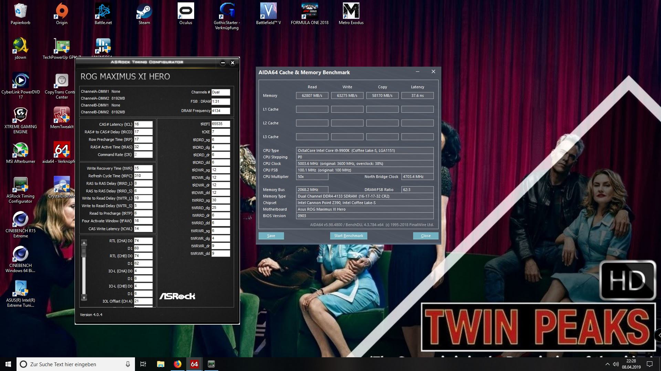
Task: Click Start Benchmark in AIDA64
Action: click(x=348, y=236)
